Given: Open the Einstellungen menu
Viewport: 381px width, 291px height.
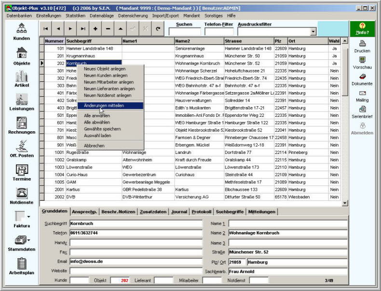Looking at the screenshot, I should pyautogui.click(x=49, y=15).
